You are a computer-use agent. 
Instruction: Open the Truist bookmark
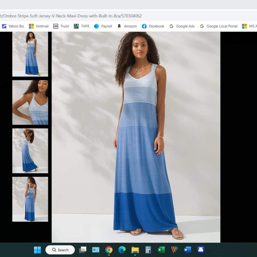pos(61,26)
